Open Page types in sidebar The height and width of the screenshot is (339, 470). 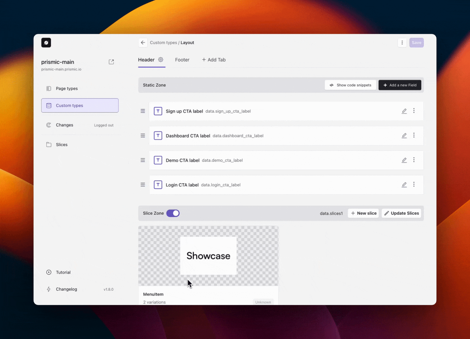67,89
